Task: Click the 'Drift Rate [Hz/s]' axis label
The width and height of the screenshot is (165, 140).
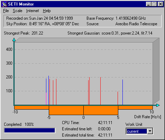Action: tap(148, 117)
